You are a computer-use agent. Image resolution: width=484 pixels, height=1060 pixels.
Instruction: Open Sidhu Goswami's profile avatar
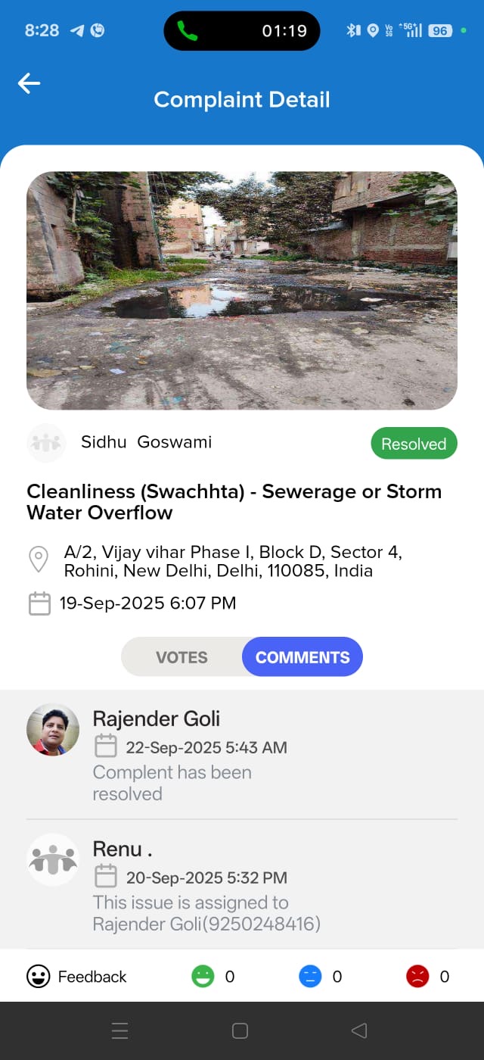tap(46, 443)
